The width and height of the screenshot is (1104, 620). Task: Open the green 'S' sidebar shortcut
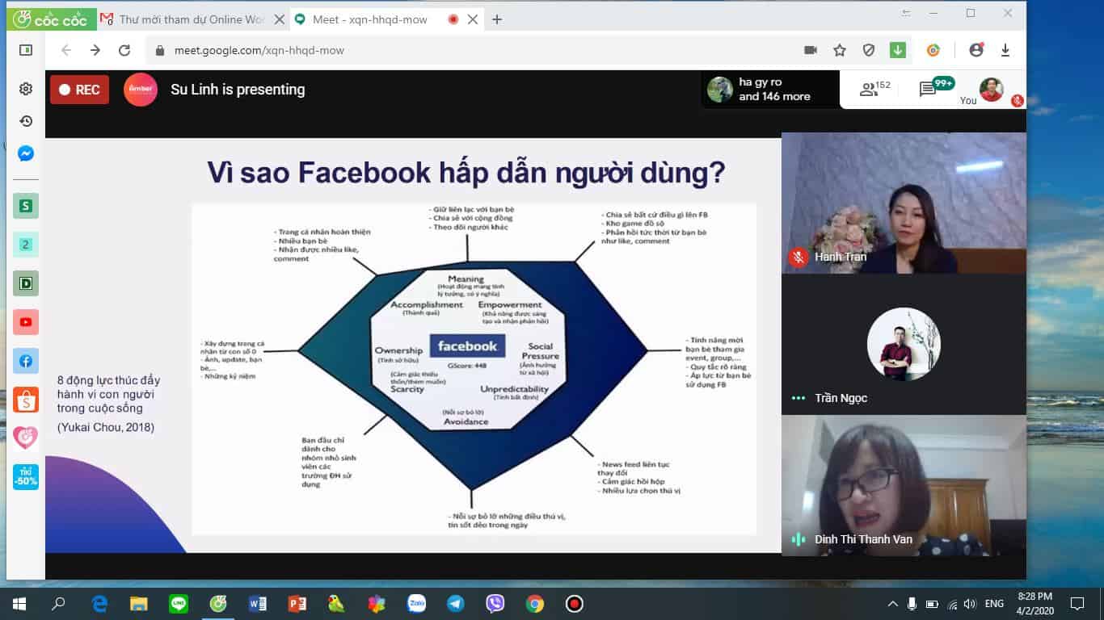pyautogui.click(x=26, y=206)
